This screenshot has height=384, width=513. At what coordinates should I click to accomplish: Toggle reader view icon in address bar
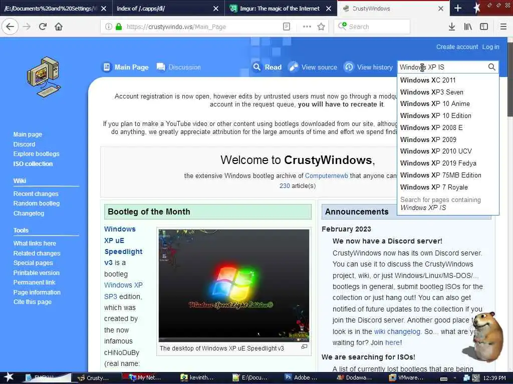pos(286,27)
